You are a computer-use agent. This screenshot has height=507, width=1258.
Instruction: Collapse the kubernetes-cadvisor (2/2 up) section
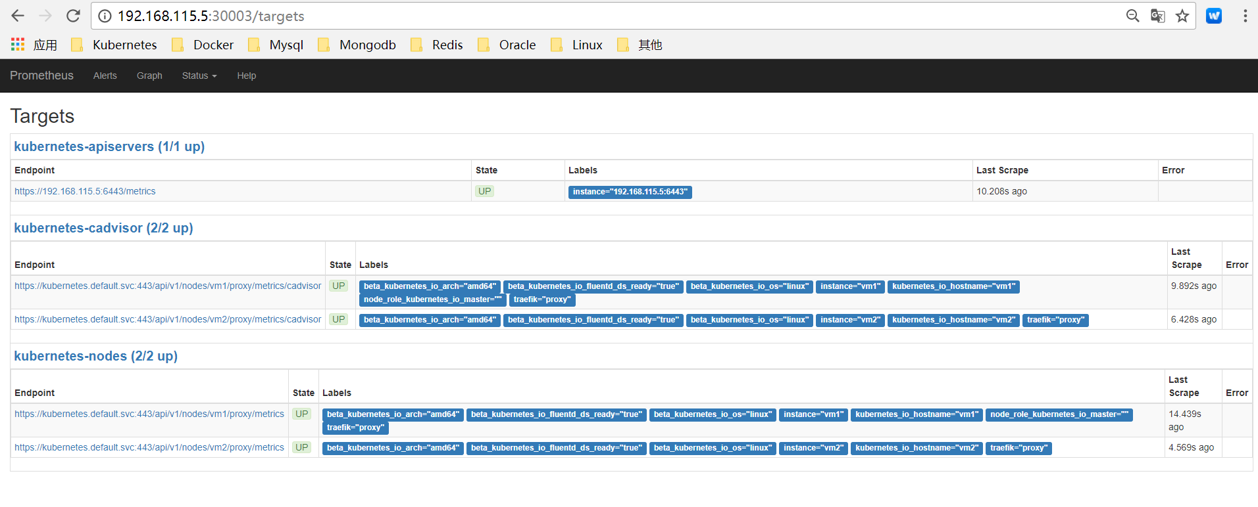103,228
